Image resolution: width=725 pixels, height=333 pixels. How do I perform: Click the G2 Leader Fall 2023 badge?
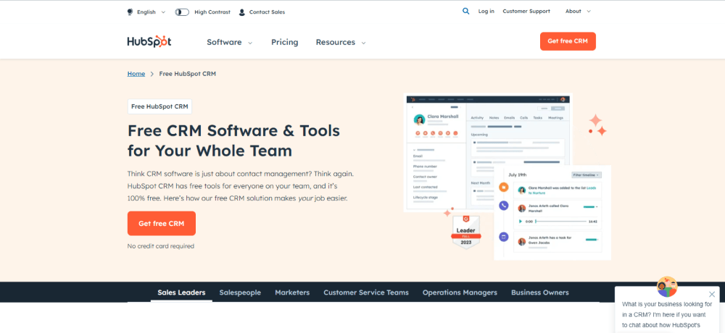pos(465,232)
